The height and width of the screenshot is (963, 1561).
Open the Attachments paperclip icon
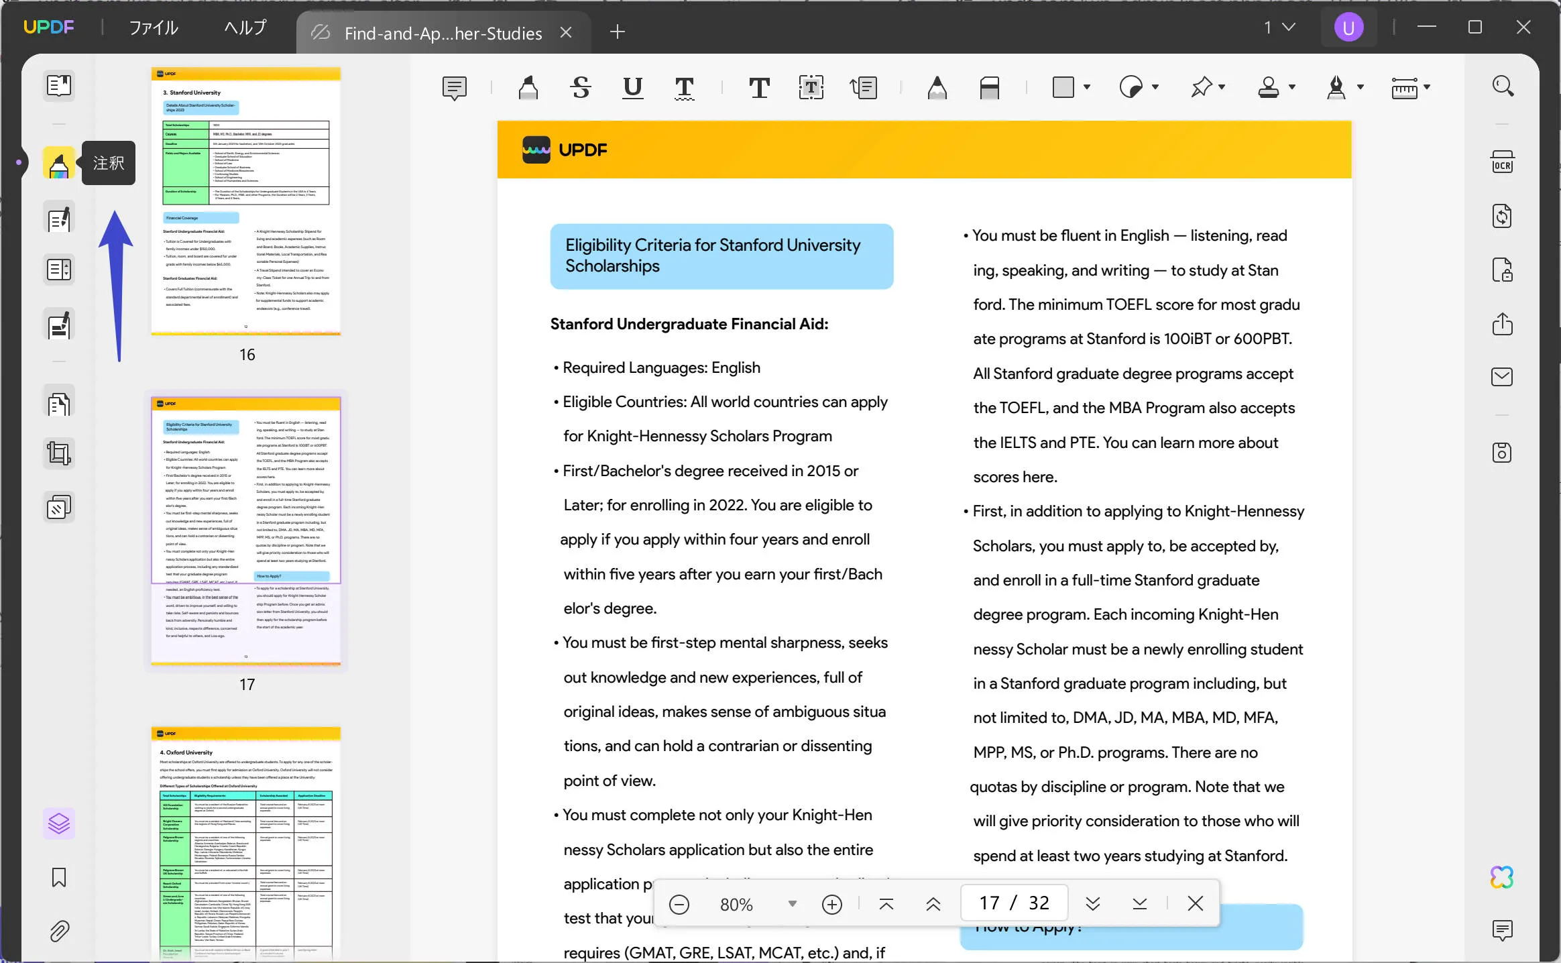59,931
